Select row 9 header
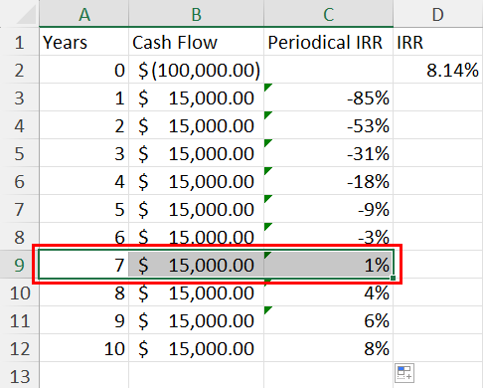The image size is (483, 388). pyautogui.click(x=19, y=265)
